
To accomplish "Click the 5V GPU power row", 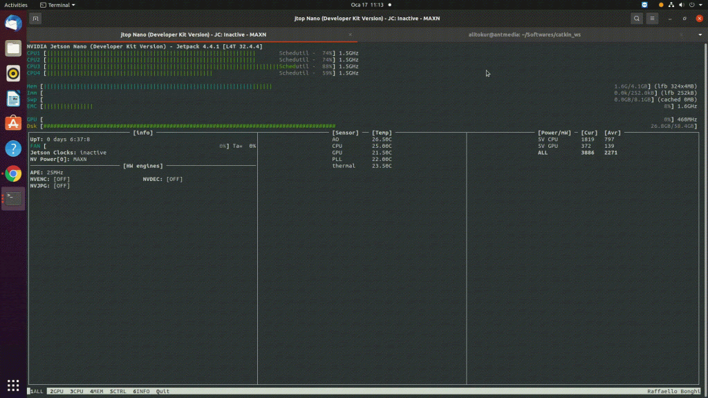I will point(576,146).
